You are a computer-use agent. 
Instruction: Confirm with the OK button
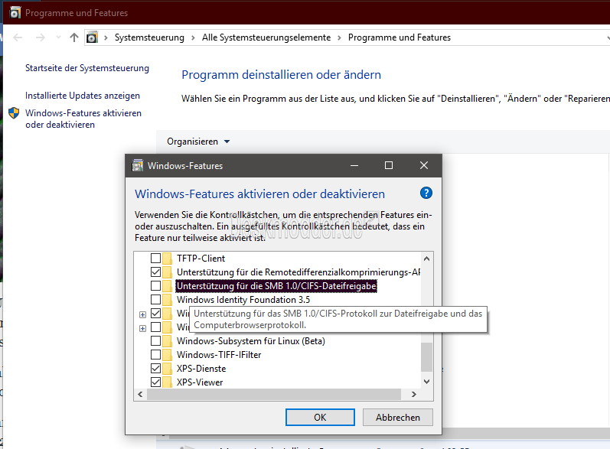(320, 417)
